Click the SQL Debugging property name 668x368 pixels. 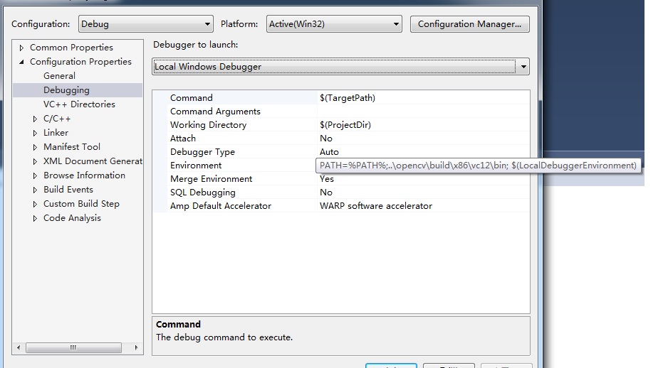coord(203,193)
